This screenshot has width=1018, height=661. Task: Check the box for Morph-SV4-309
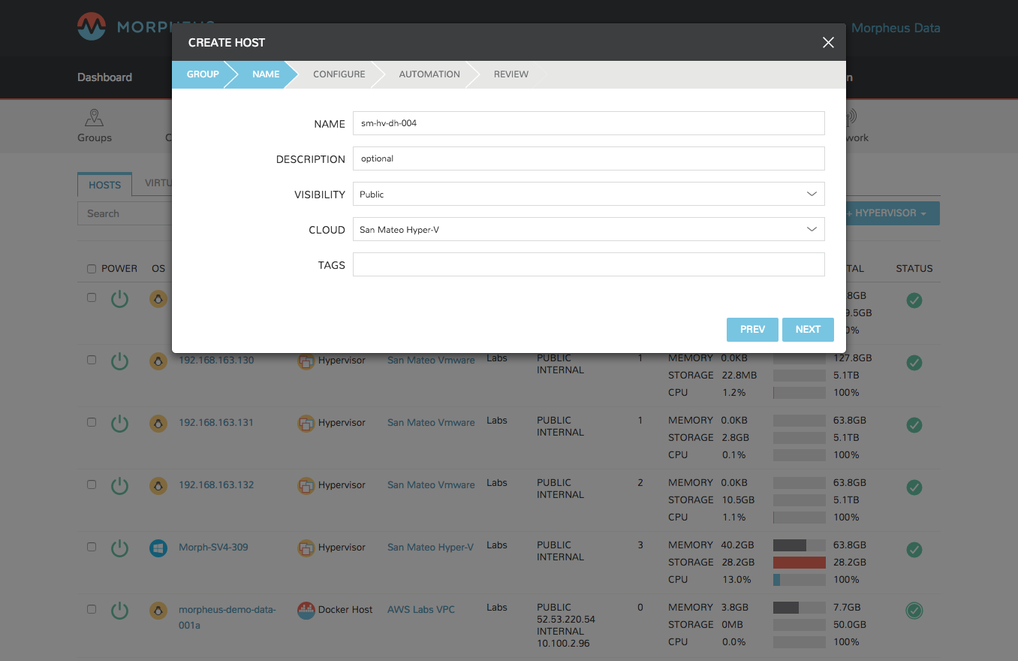click(92, 547)
